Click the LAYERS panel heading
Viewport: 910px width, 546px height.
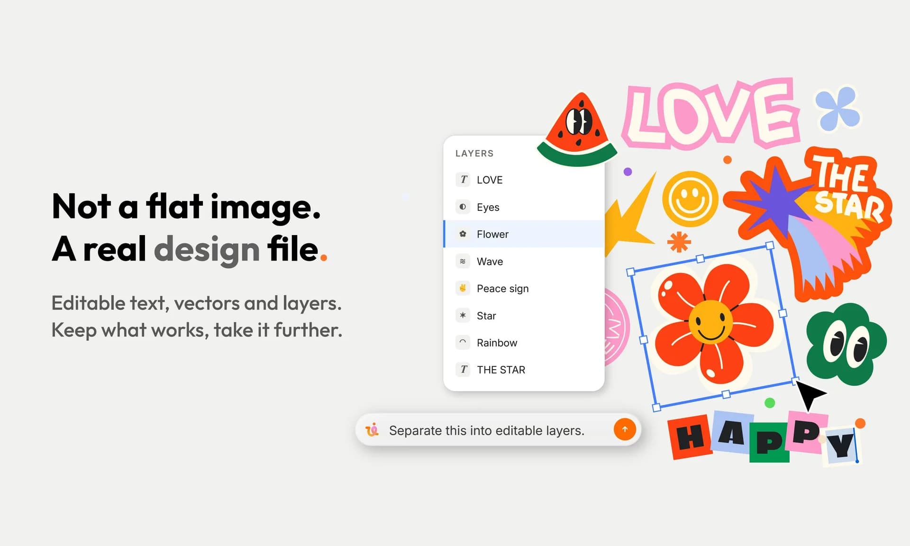point(474,153)
